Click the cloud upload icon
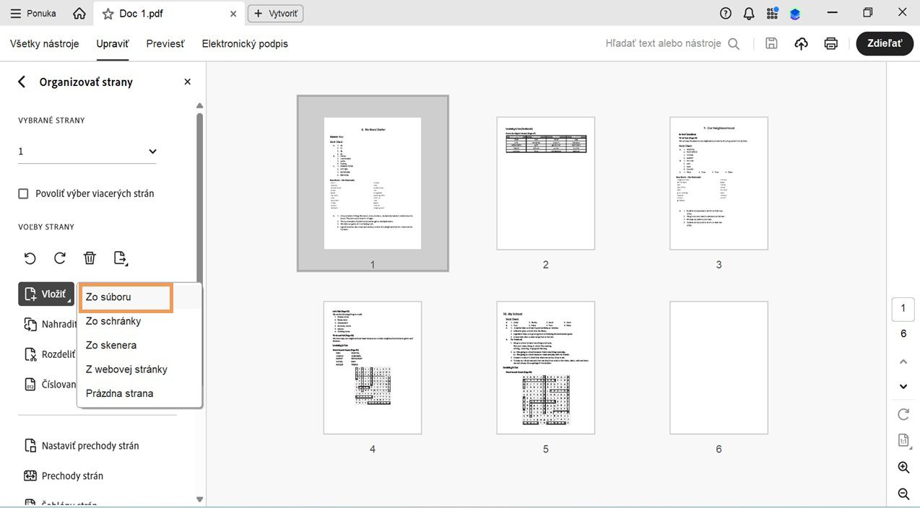The image size is (920, 508). [801, 43]
